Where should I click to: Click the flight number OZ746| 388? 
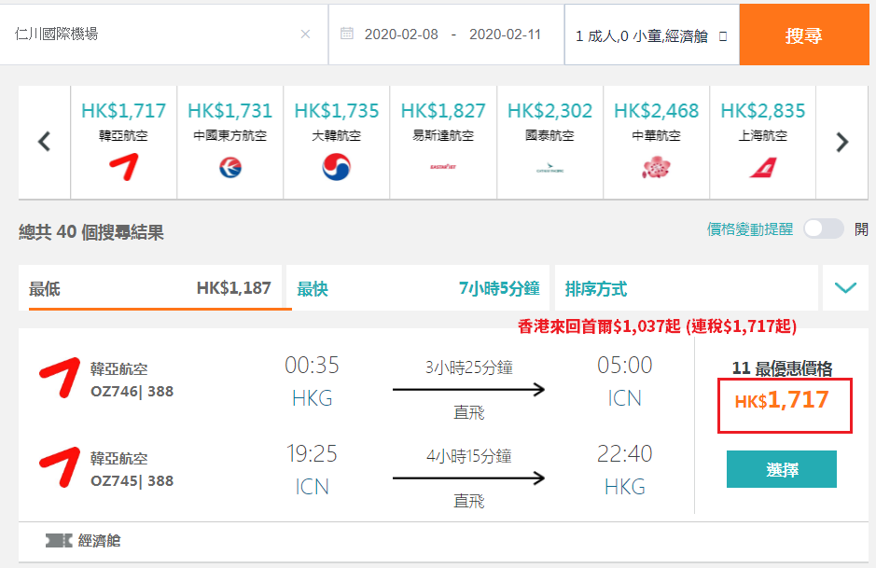(x=132, y=391)
